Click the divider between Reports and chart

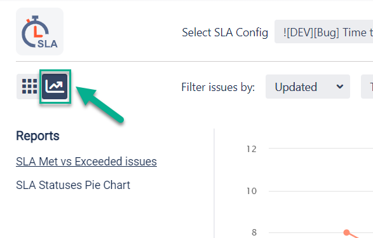pyautogui.click(x=214, y=183)
